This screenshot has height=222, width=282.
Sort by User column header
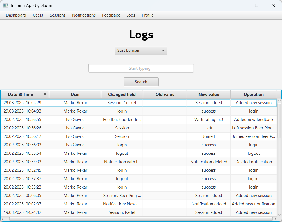click(75, 95)
